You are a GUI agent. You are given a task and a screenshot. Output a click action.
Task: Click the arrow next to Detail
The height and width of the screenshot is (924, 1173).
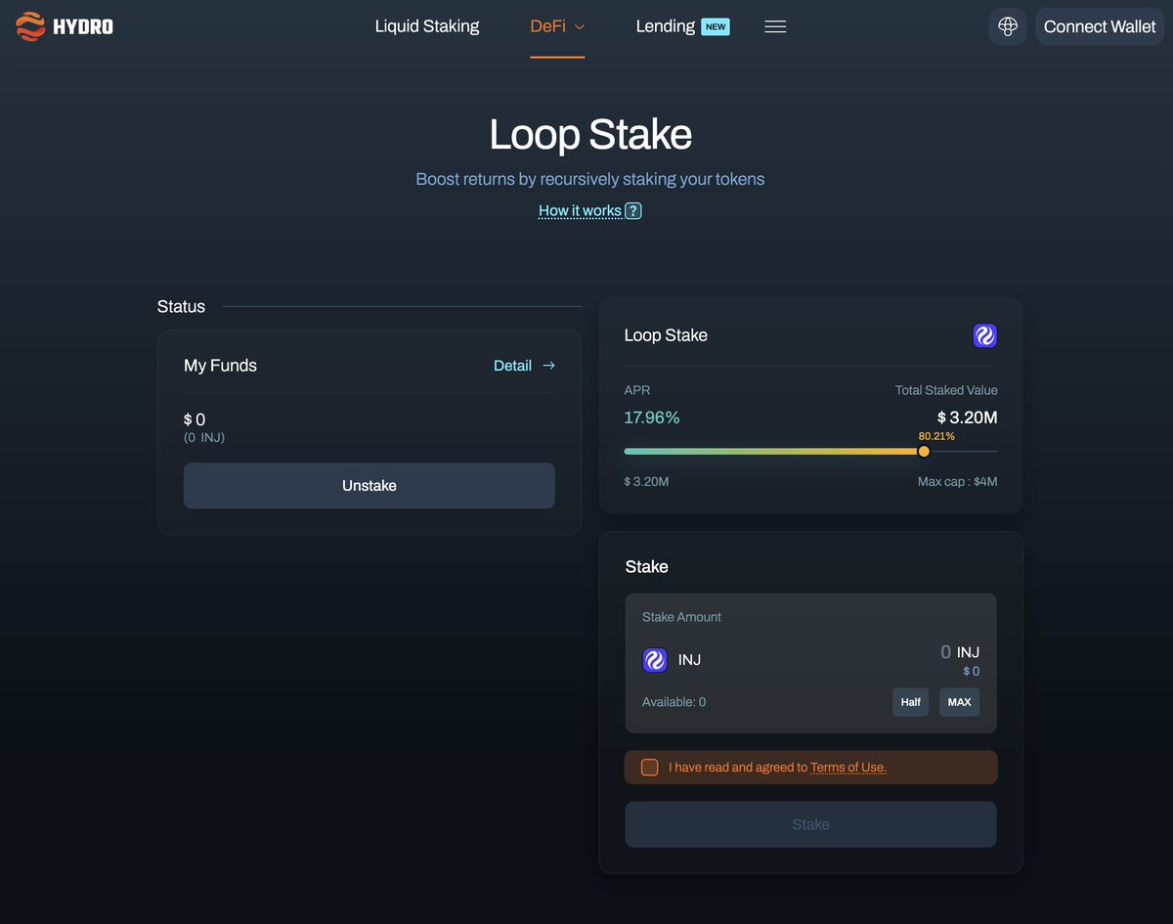pos(548,366)
